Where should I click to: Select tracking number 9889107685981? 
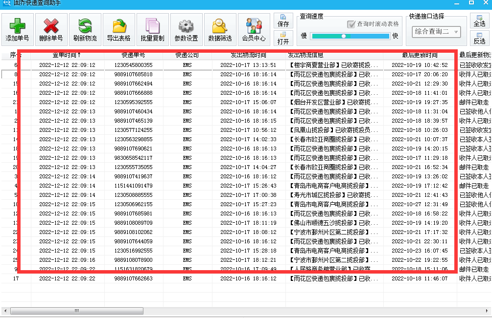(x=133, y=214)
